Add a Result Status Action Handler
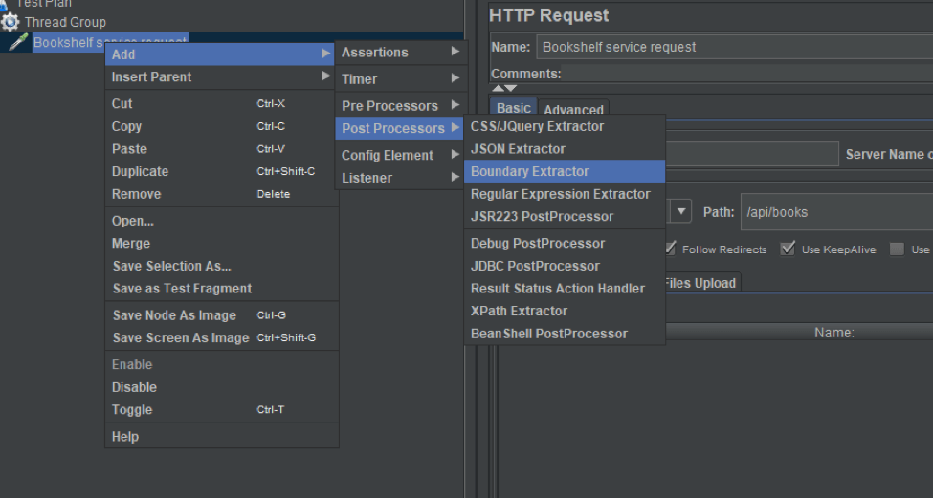This screenshot has height=498, width=933. (x=565, y=289)
